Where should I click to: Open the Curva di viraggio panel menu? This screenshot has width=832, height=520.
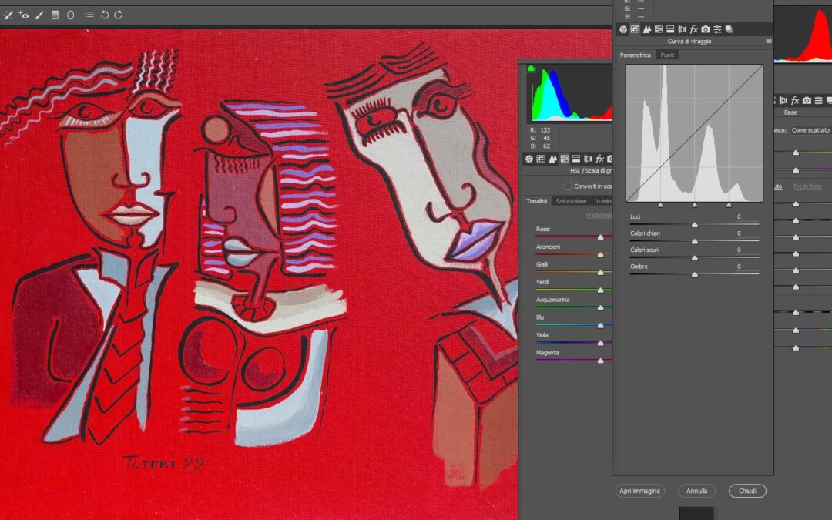[x=769, y=41]
